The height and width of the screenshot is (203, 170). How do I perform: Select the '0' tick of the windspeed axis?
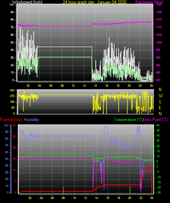[x=13, y=80]
